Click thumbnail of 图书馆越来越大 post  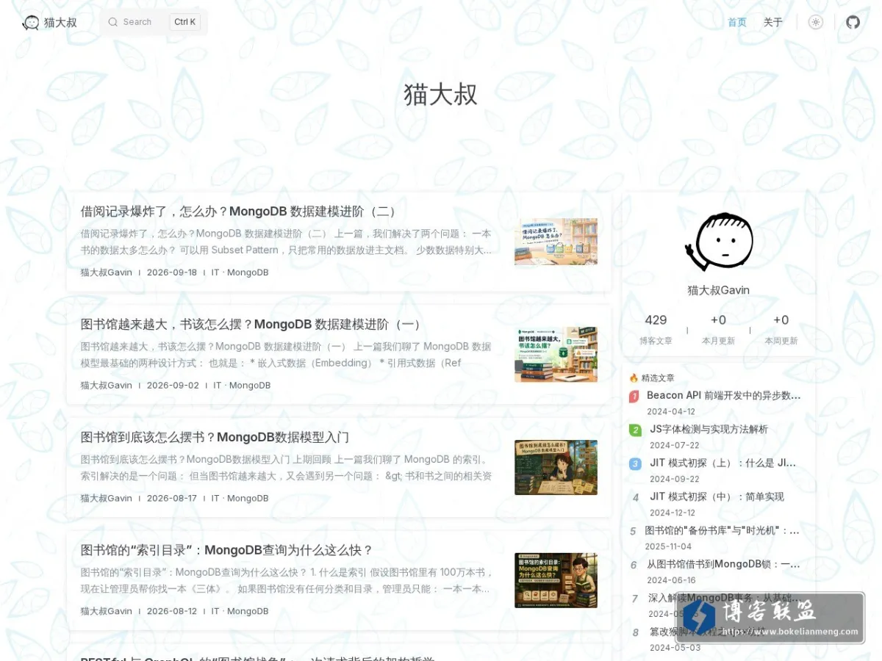click(556, 355)
